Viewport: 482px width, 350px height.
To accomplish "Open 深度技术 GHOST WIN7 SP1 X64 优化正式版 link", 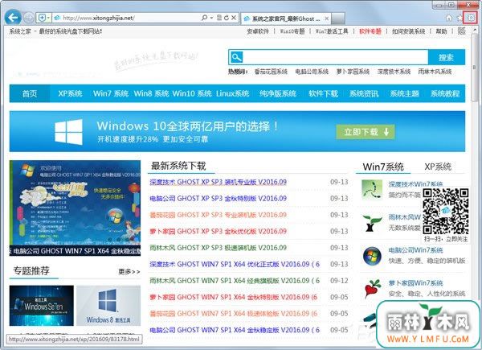I will [235, 264].
